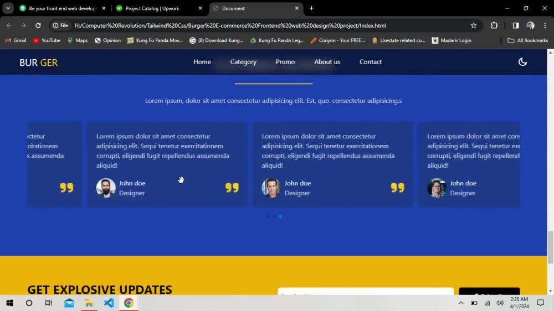The image size is (554, 311).
Task: Open the Usestate related bookmark
Action: click(398, 40)
